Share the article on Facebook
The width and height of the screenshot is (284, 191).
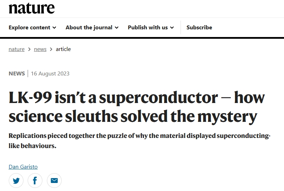pos(35,181)
